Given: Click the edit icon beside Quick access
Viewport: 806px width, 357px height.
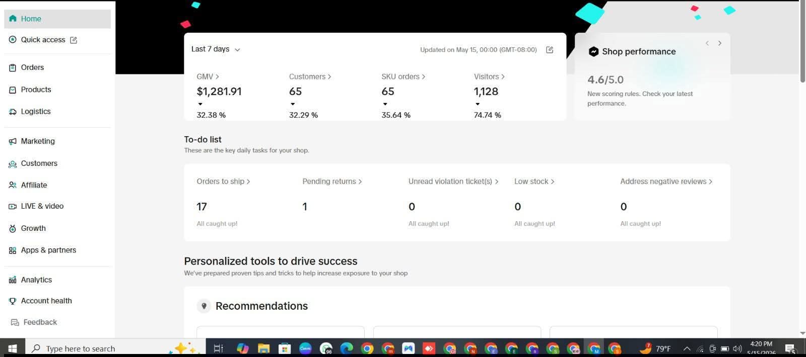Looking at the screenshot, I should pyautogui.click(x=74, y=40).
